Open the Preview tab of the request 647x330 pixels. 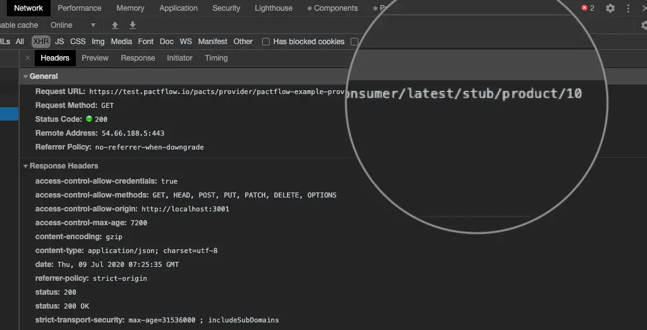point(95,58)
